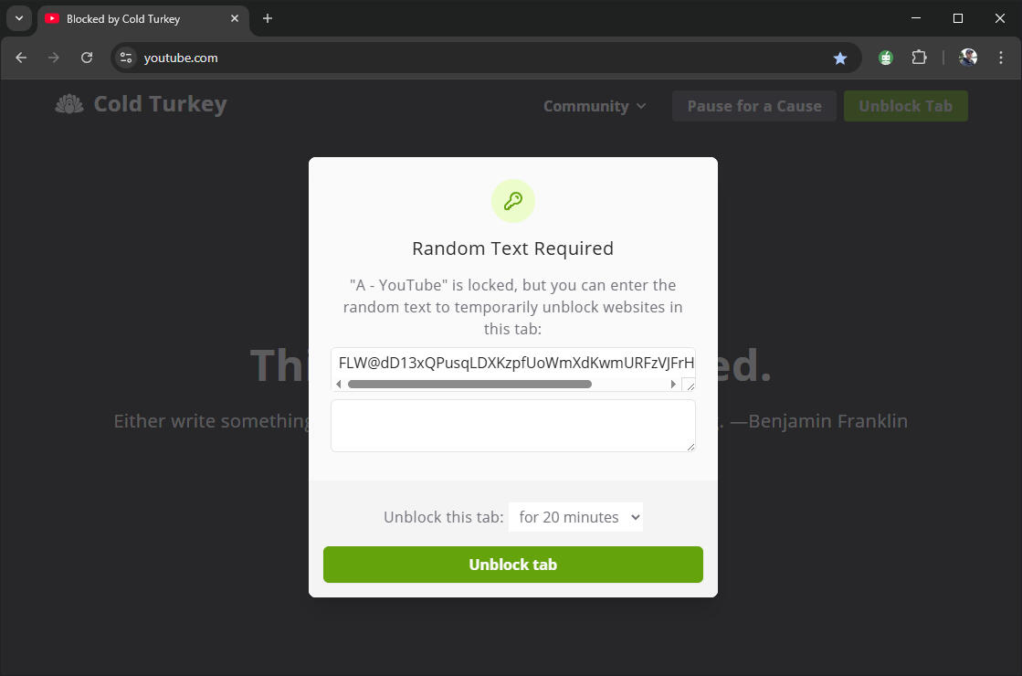
Task: Open a new tab with plus button
Action: point(268,18)
